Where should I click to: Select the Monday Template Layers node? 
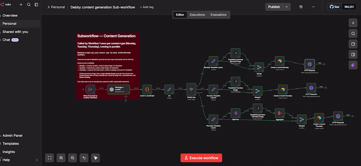click(213, 61)
